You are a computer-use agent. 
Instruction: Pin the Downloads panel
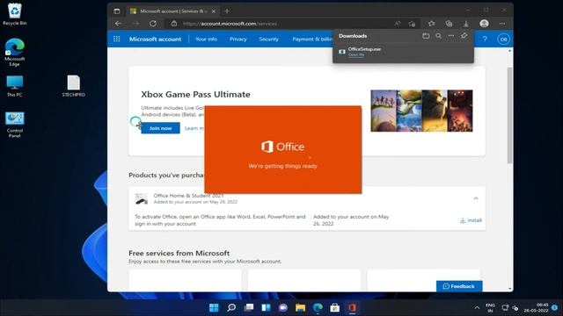click(464, 36)
